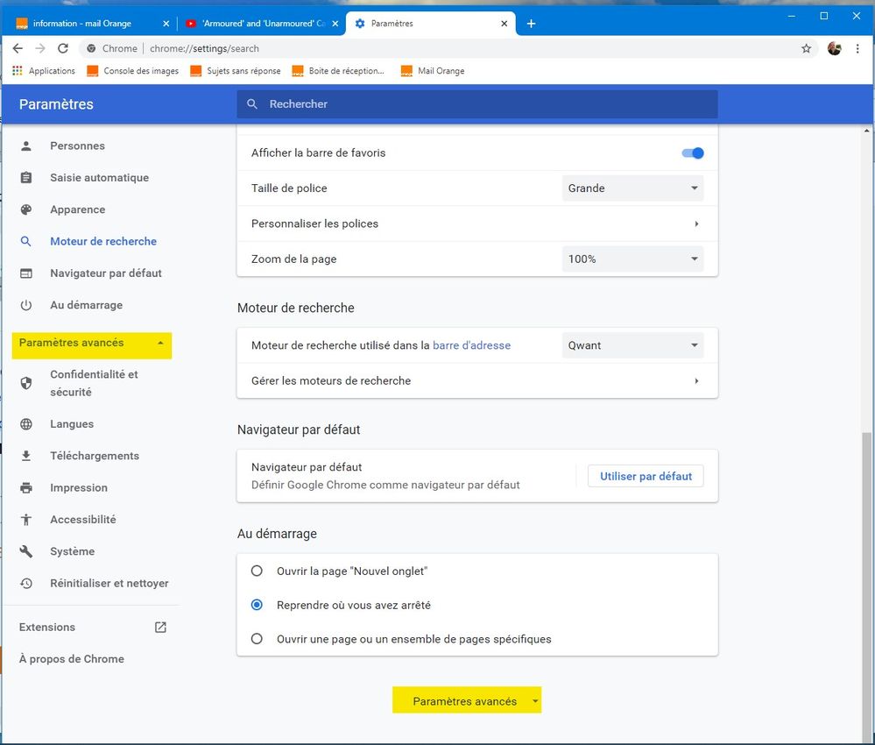
Task: Open the Qwant search engine dropdown
Action: [x=632, y=345]
